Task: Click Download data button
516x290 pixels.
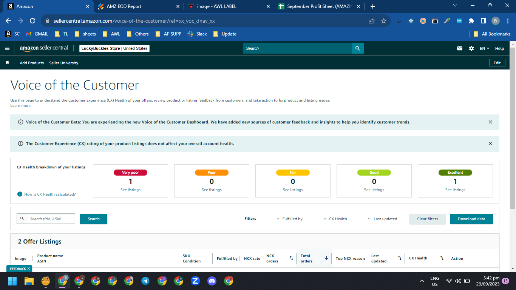Action: [471, 219]
